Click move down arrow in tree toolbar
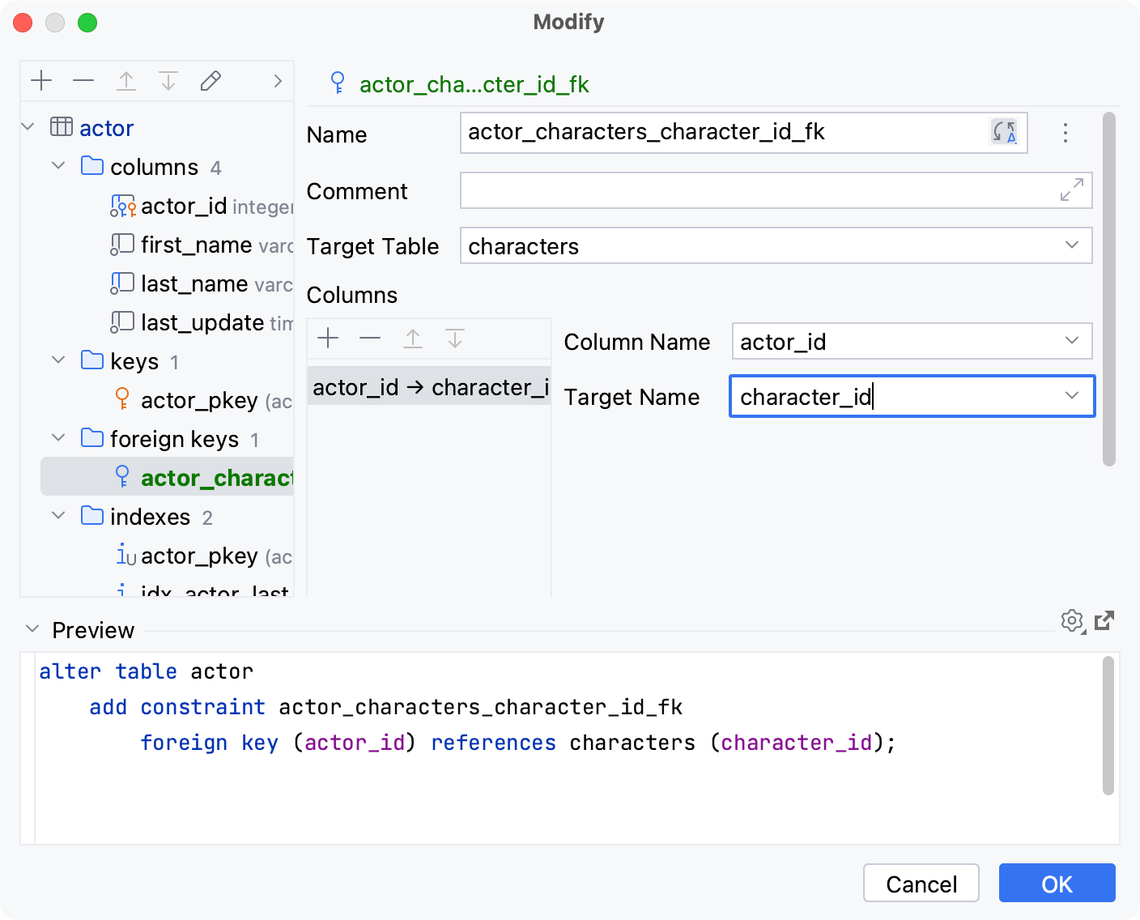 (168, 81)
